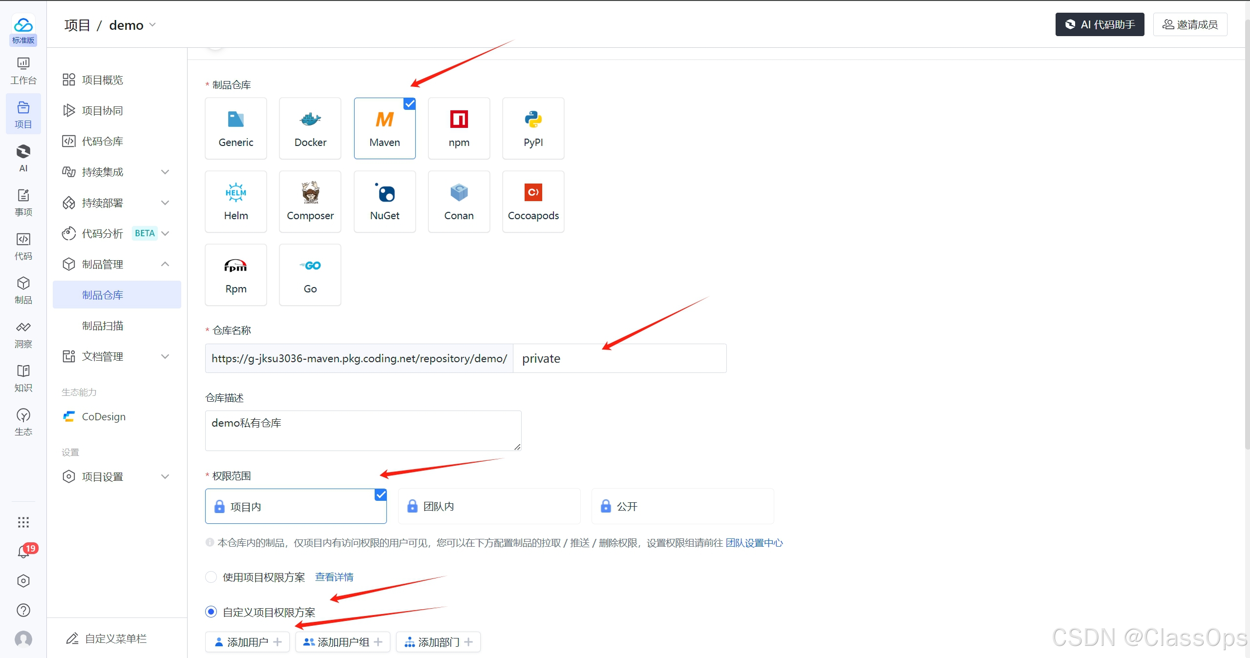Open the 团队设置中心 link
The image size is (1250, 658).
(754, 543)
